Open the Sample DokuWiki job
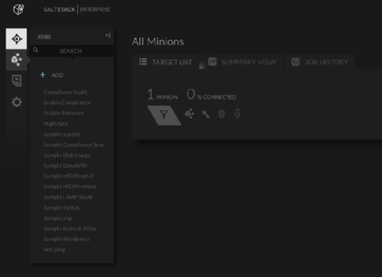 [x=66, y=165]
